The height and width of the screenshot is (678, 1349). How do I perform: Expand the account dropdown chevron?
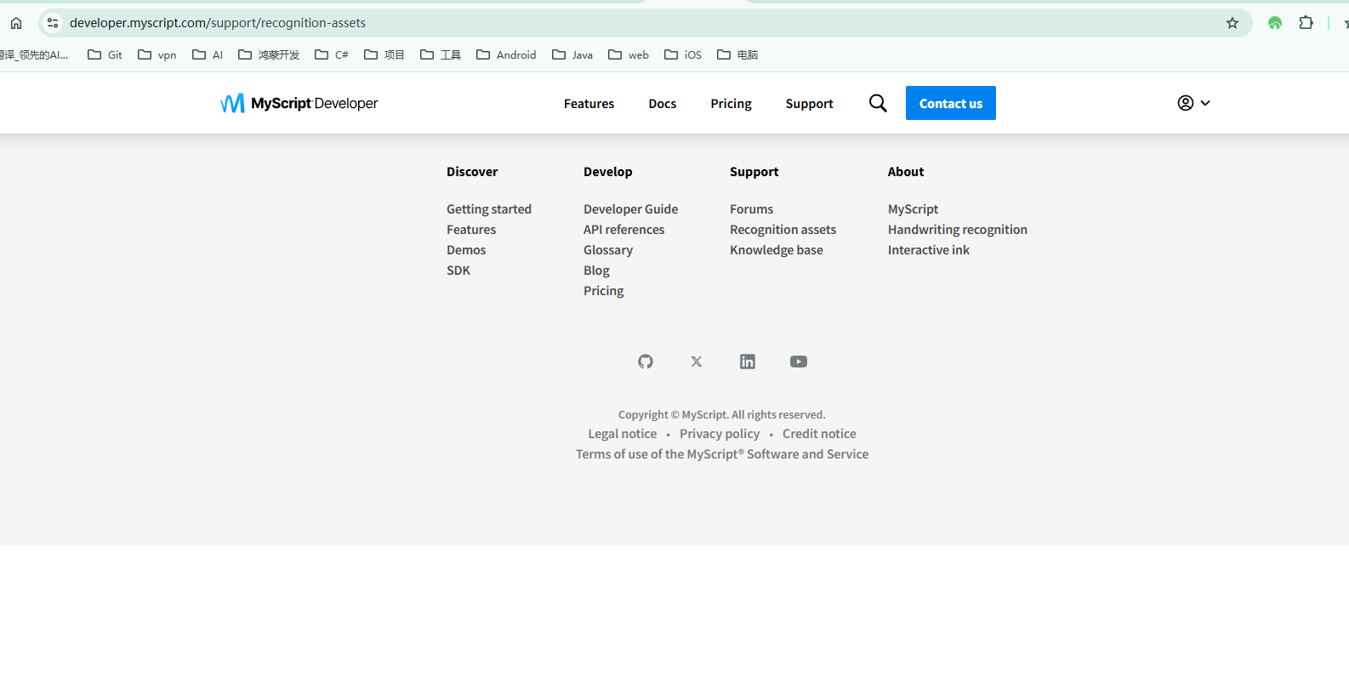pos(1205,103)
